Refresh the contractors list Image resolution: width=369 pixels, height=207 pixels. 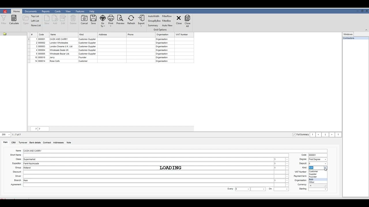pyautogui.click(x=131, y=18)
